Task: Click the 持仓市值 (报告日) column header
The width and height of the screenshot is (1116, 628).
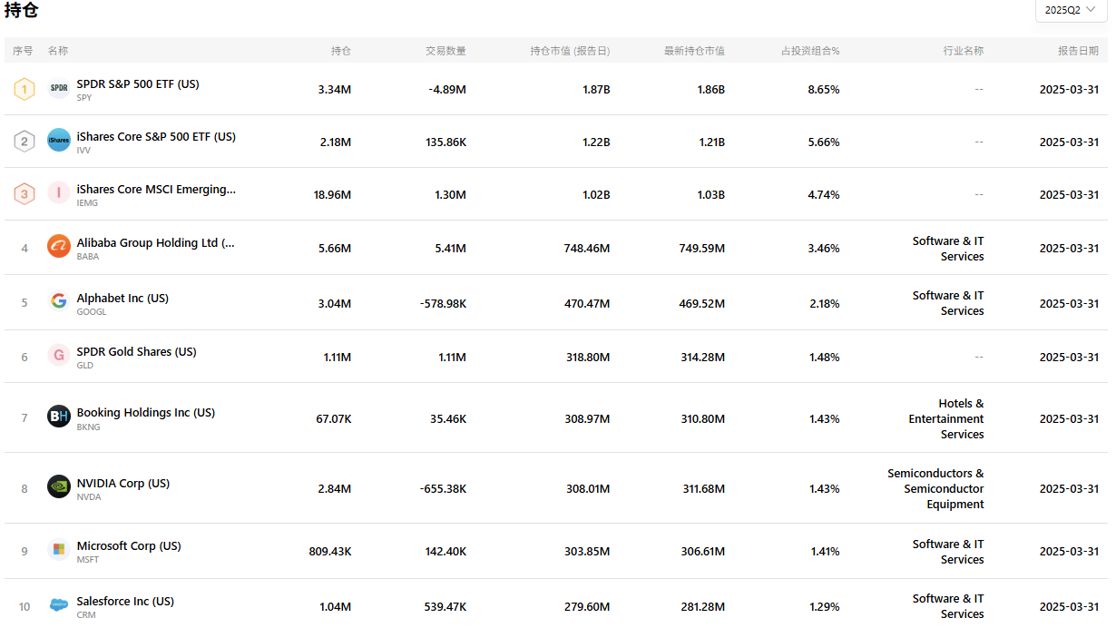Action: point(570,51)
